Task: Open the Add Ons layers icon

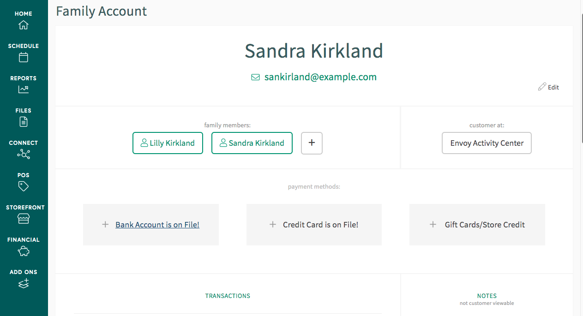Action: [24, 283]
